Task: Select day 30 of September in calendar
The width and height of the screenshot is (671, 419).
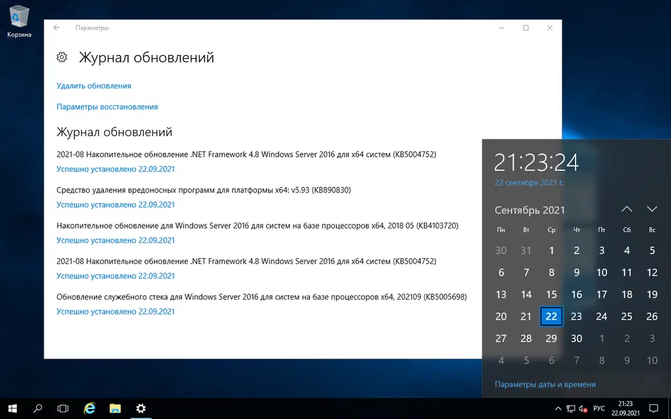Action: point(576,338)
